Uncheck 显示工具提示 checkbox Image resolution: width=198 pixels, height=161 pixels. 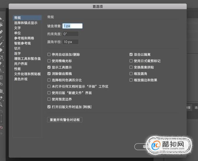[49, 67]
